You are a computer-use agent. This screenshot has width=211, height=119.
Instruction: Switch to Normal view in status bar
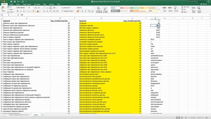click(x=178, y=118)
